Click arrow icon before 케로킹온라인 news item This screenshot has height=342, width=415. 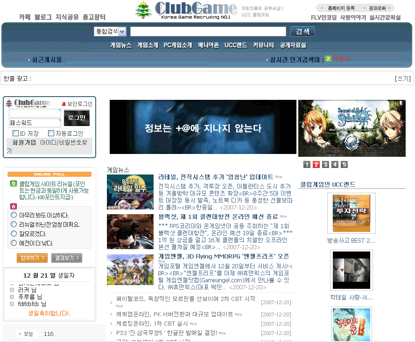[x=111, y=323]
